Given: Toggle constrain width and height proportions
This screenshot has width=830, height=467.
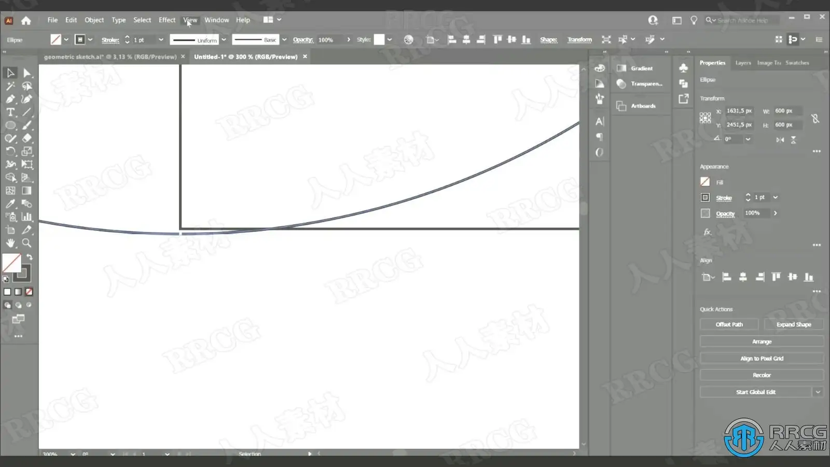Looking at the screenshot, I should [815, 118].
